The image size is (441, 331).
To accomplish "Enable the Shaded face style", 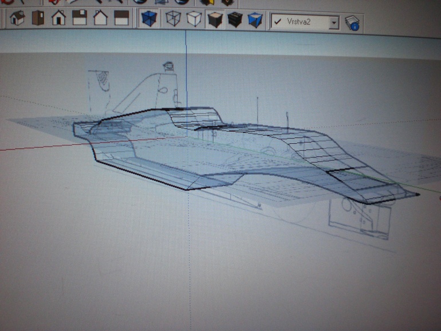I will pos(215,19).
